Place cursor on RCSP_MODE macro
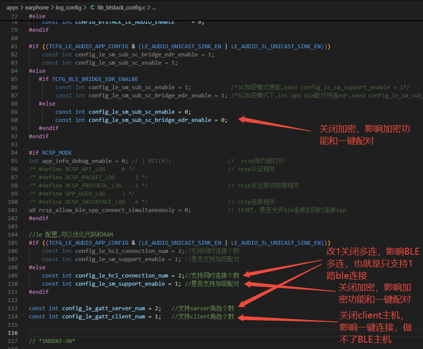Viewport: 423px width, 349px height. 57,153
